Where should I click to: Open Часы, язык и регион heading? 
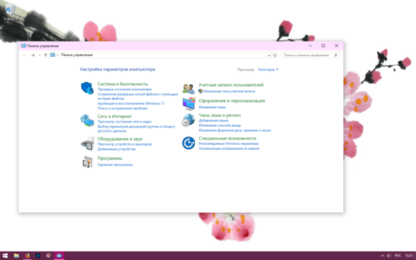point(220,115)
